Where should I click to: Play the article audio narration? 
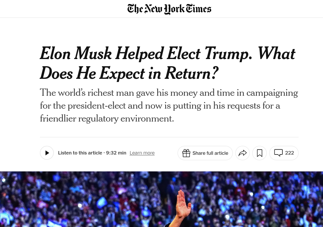pos(47,153)
